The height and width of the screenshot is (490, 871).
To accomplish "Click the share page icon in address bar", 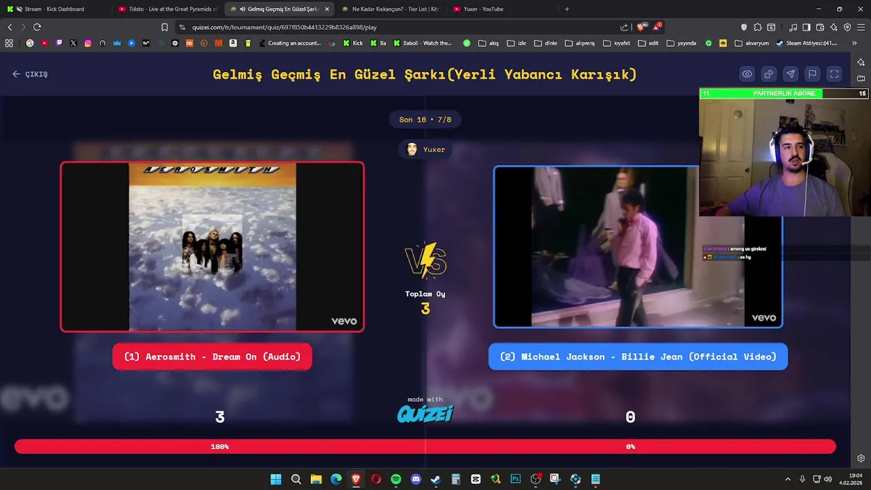I will click(624, 27).
